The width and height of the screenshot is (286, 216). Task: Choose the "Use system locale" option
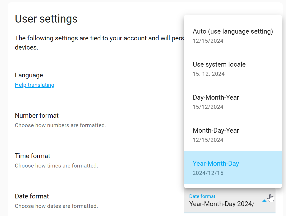pyautogui.click(x=219, y=64)
